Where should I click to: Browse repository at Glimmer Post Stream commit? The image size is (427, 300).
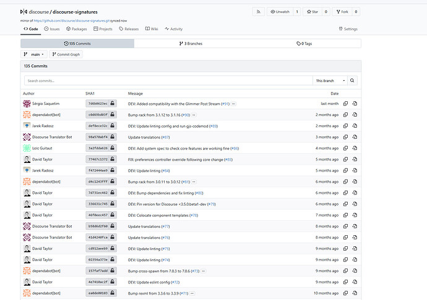click(x=355, y=104)
